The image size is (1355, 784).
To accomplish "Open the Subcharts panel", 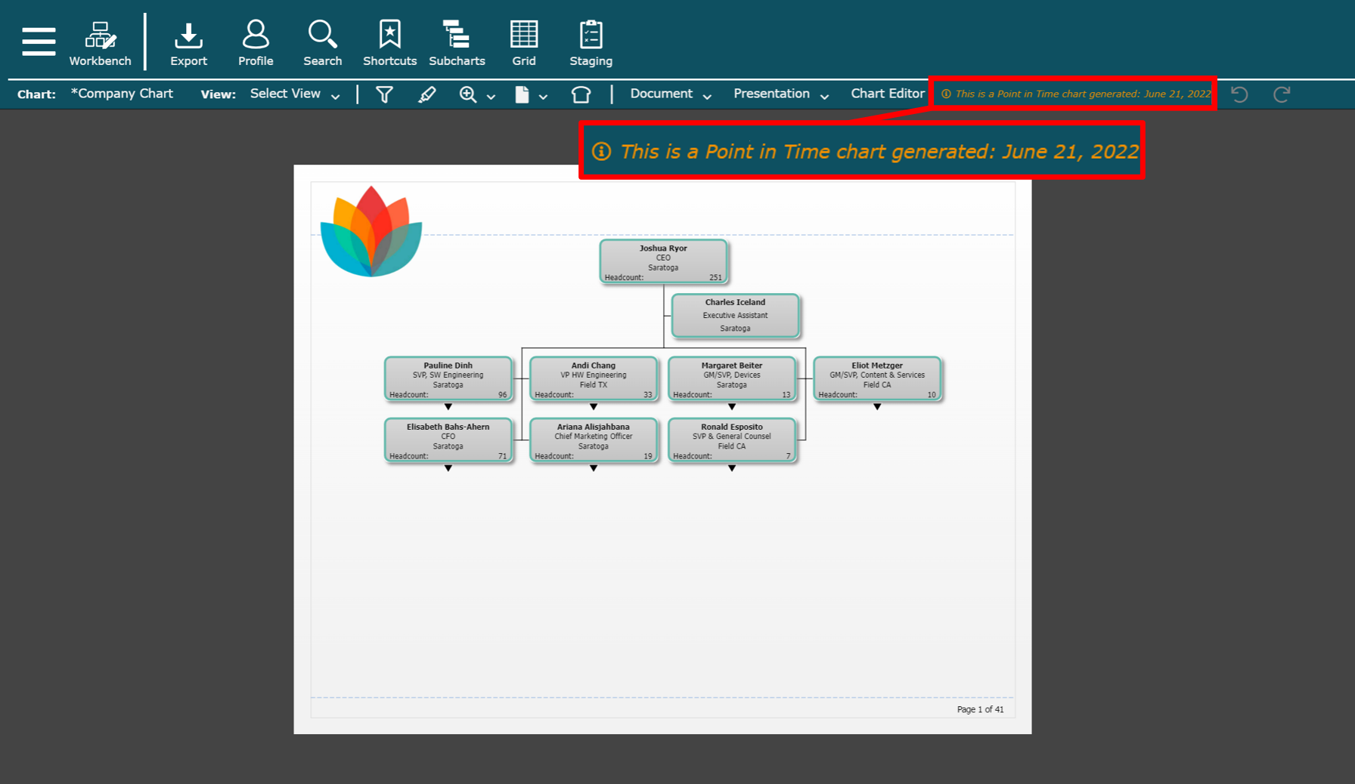I will pyautogui.click(x=457, y=43).
